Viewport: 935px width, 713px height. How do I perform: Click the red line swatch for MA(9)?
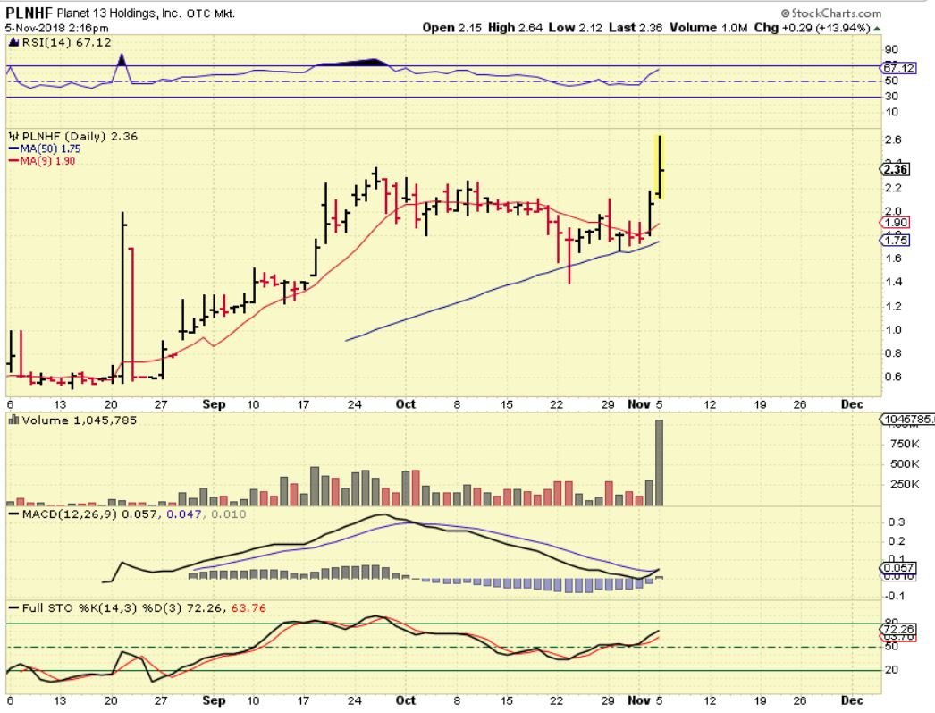pyautogui.click(x=13, y=161)
